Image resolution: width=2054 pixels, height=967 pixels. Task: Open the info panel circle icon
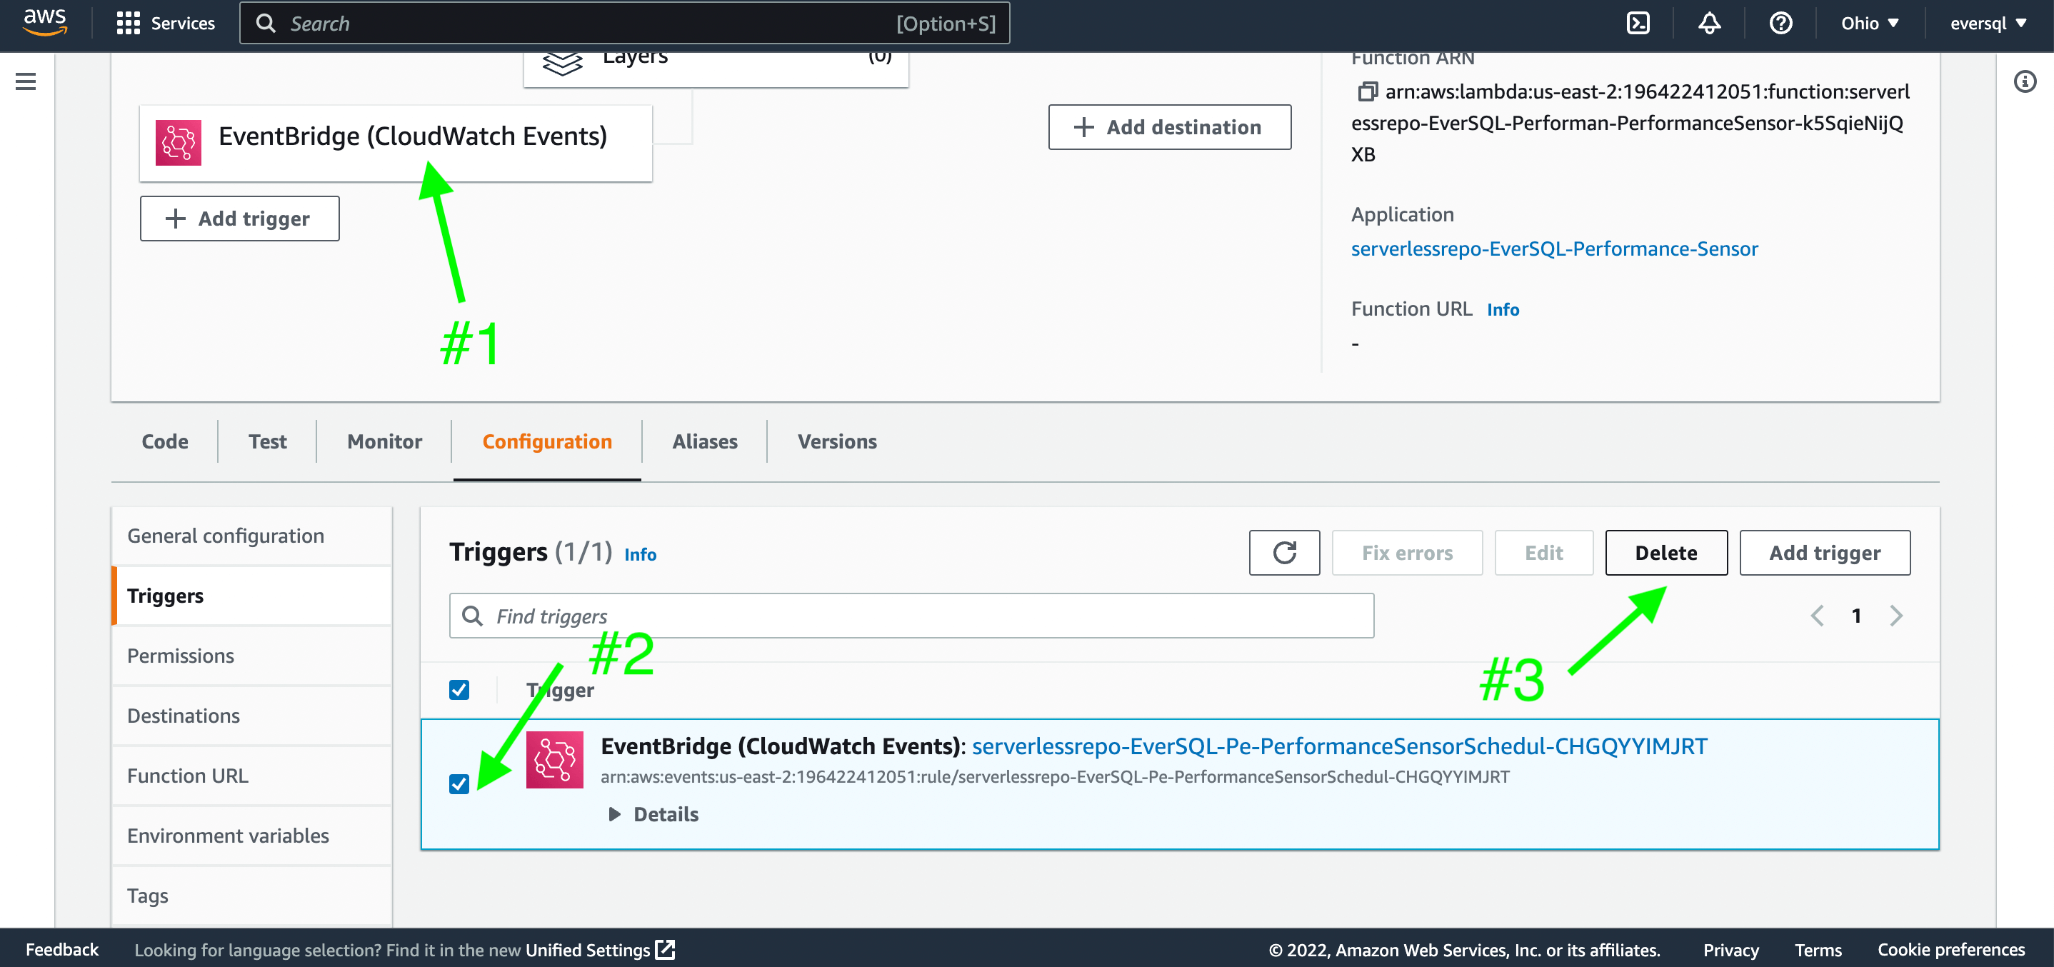tap(2025, 81)
